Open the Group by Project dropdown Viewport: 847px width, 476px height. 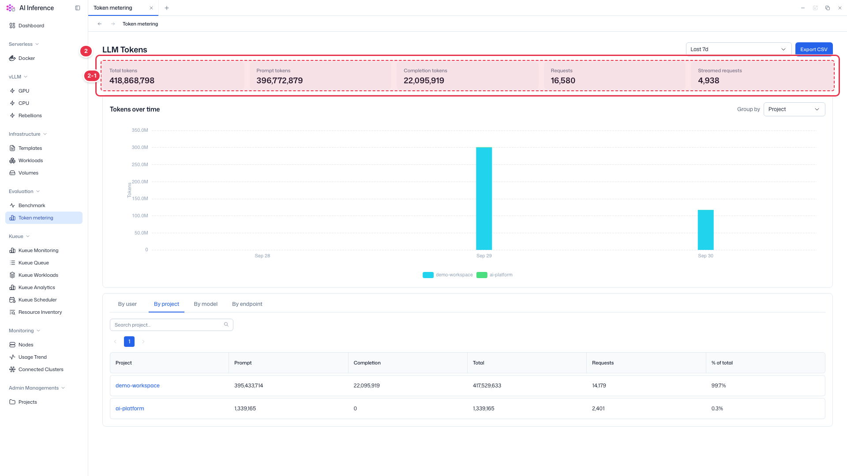pyautogui.click(x=794, y=109)
